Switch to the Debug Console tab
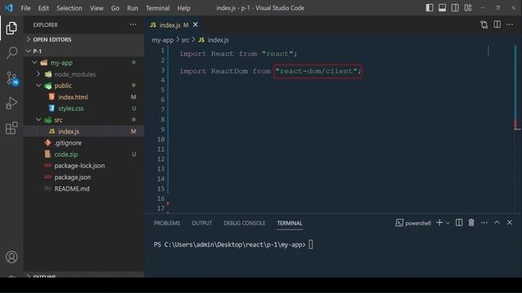The width and height of the screenshot is (522, 293). tap(245, 223)
